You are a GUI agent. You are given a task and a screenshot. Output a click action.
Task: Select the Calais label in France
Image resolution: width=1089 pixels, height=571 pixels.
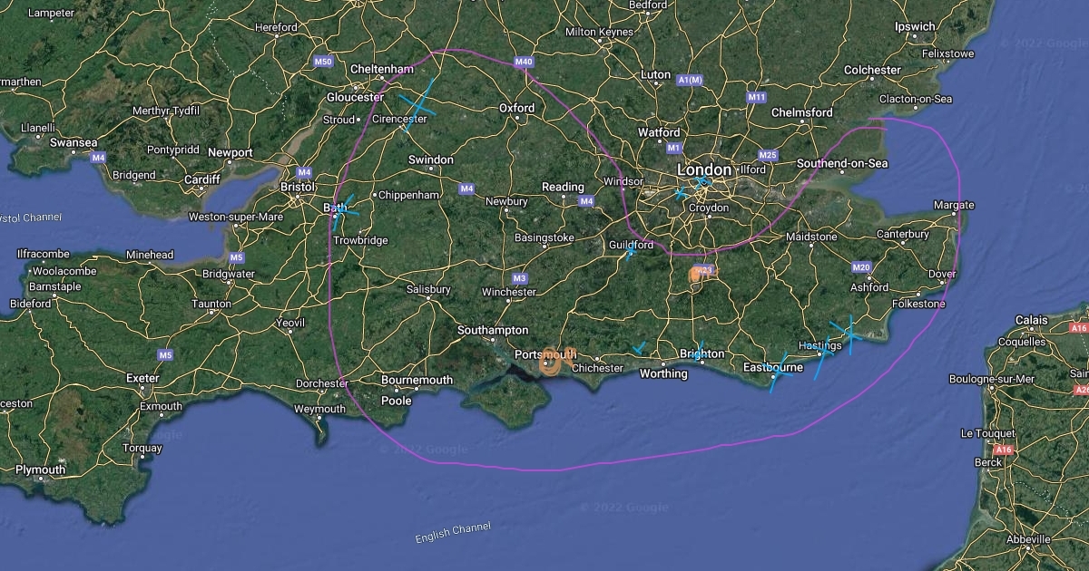pyautogui.click(x=1031, y=320)
